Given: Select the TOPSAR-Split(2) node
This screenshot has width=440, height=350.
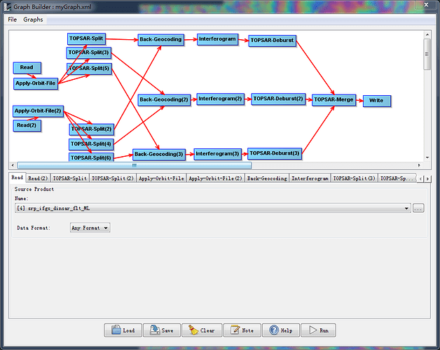Looking at the screenshot, I should coord(92,129).
